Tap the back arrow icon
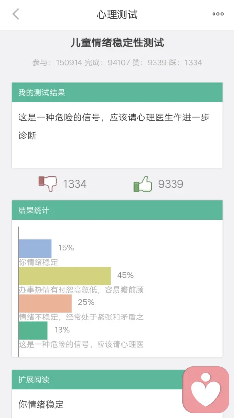This screenshot has width=234, height=418. 16,14
